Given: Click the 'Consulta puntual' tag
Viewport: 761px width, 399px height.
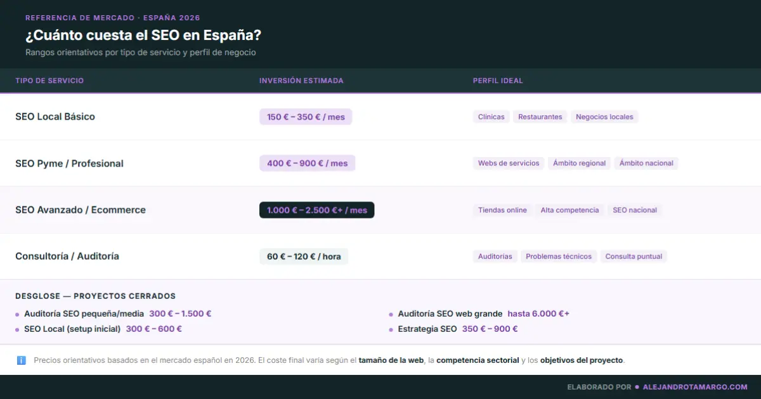Looking at the screenshot, I should [634, 256].
